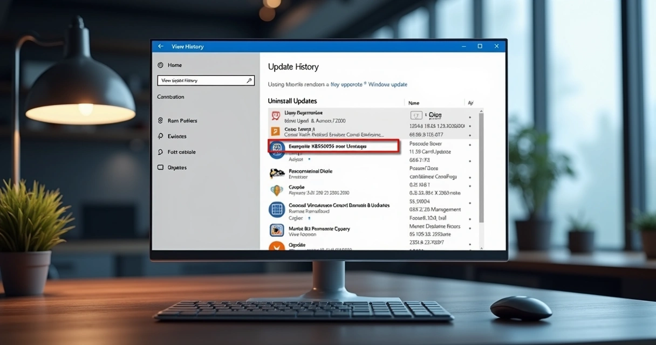
Task: Open the Home section in the navigation pane
Action: click(x=174, y=65)
